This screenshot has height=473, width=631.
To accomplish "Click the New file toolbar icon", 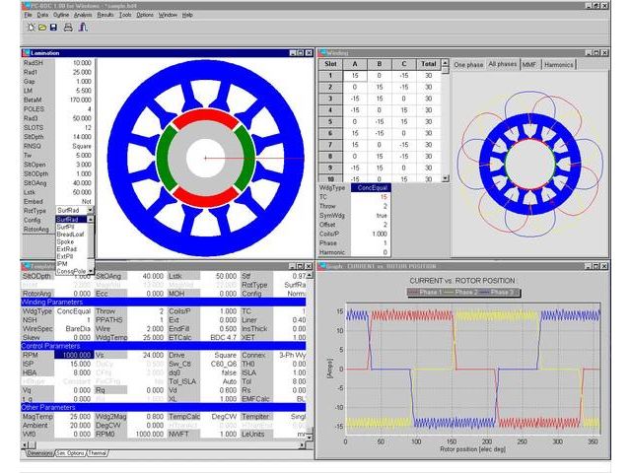I will click(29, 27).
